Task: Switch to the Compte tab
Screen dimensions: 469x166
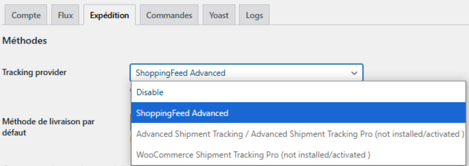Action: point(26,15)
